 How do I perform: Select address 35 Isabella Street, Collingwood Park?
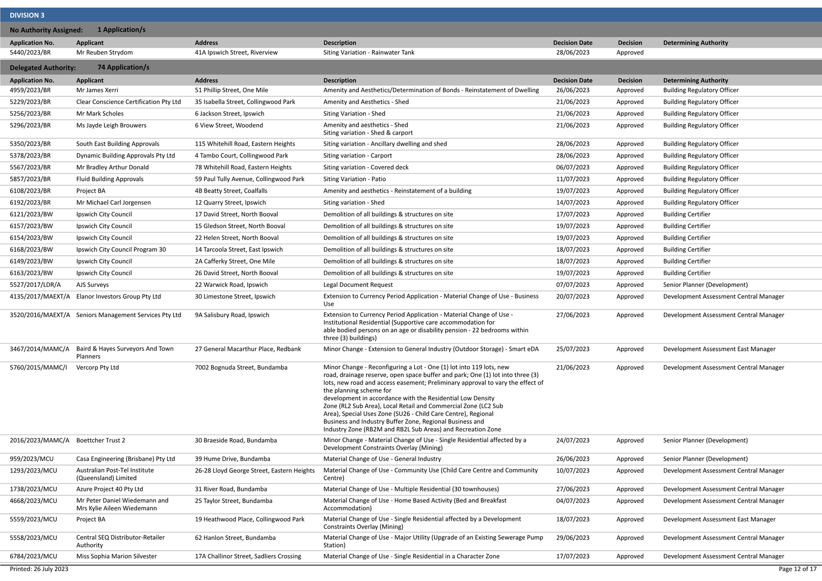point(245,102)
